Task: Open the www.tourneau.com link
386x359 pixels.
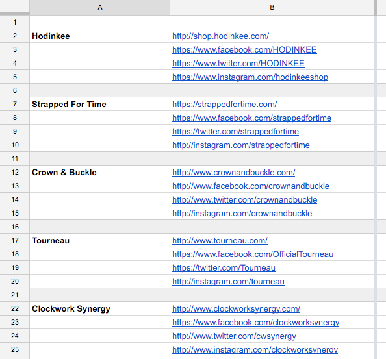Action: click(220, 240)
